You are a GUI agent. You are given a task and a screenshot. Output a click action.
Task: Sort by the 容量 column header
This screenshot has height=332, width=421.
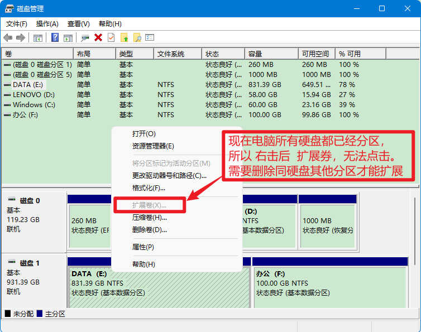point(271,54)
